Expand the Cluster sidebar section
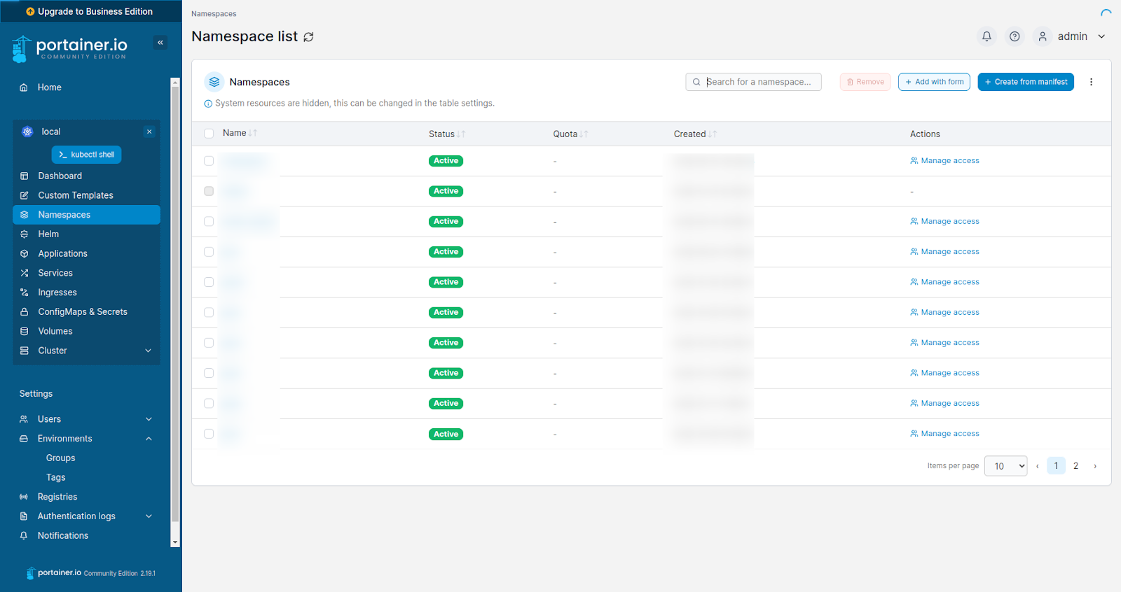The height and width of the screenshot is (592, 1121). [85, 351]
